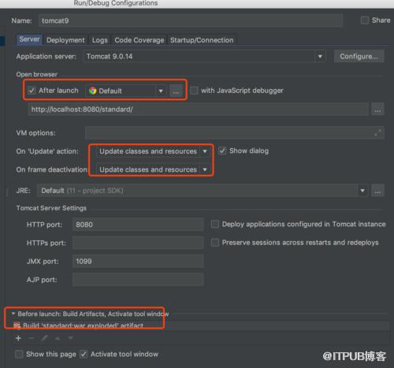Collapse the Before launch section

pyautogui.click(x=13, y=314)
